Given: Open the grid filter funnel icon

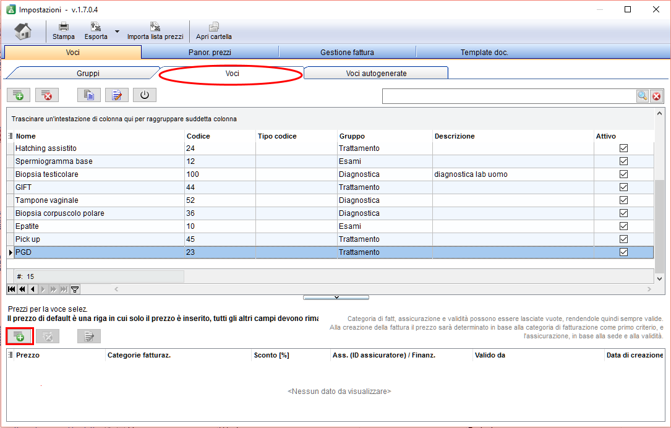Looking at the screenshot, I should click(74, 289).
